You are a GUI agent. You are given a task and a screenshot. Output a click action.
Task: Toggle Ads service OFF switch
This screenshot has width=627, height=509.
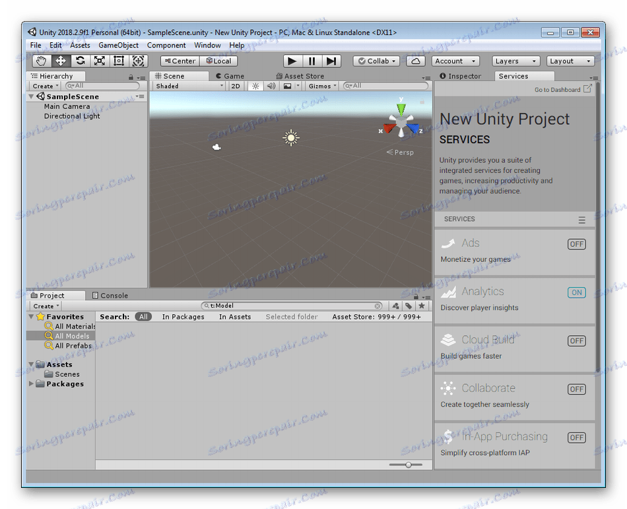click(577, 244)
